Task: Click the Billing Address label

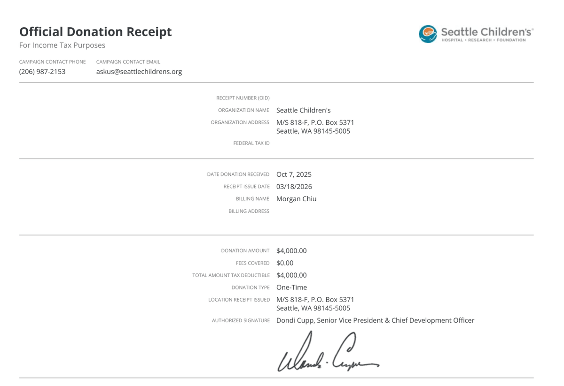Action: click(x=249, y=211)
